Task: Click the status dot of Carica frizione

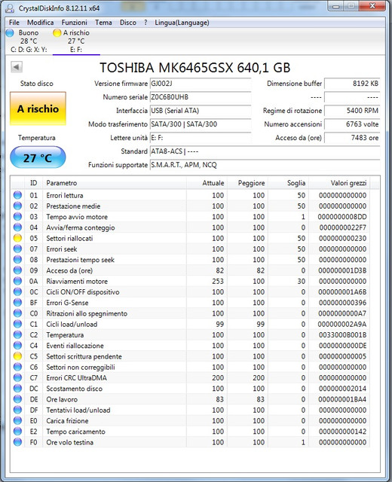Action: pos(18,420)
